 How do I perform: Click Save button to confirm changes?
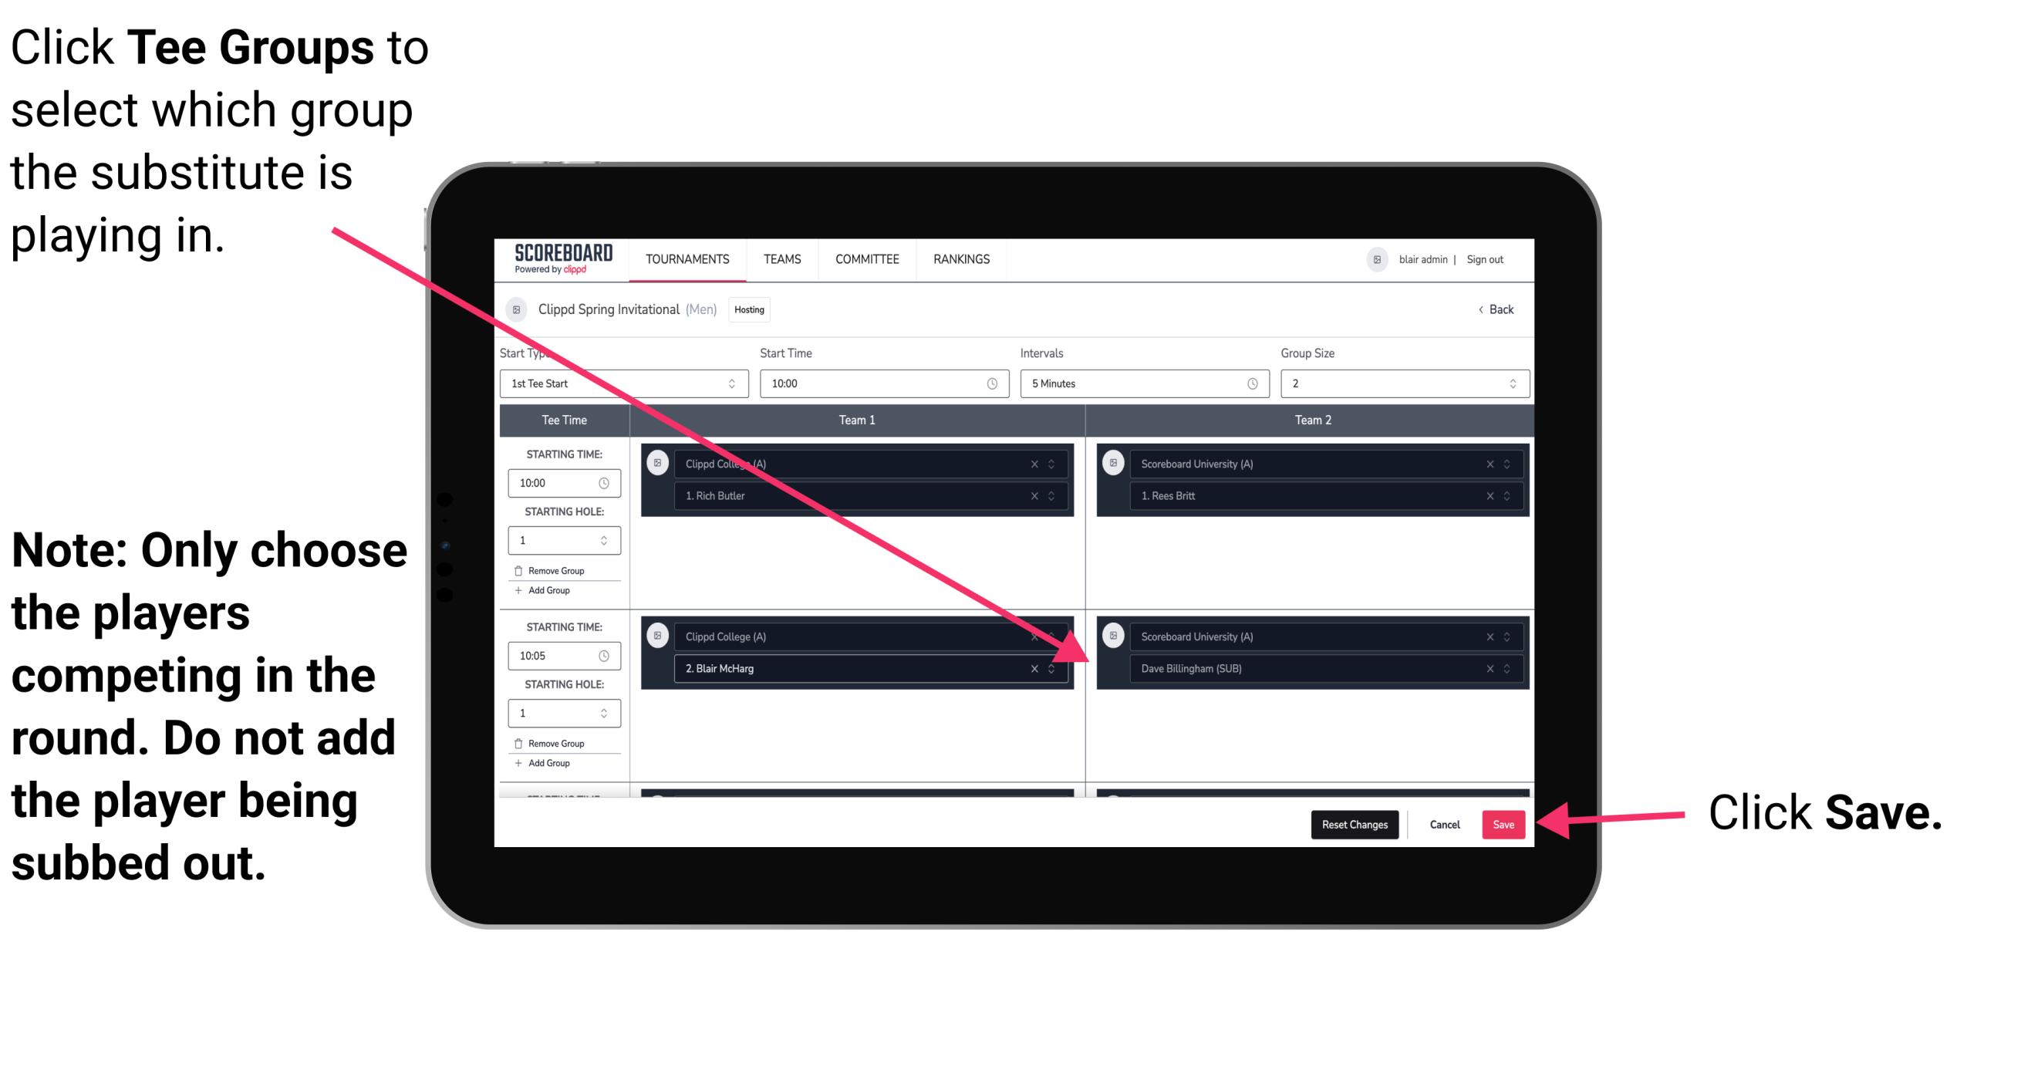(1503, 825)
